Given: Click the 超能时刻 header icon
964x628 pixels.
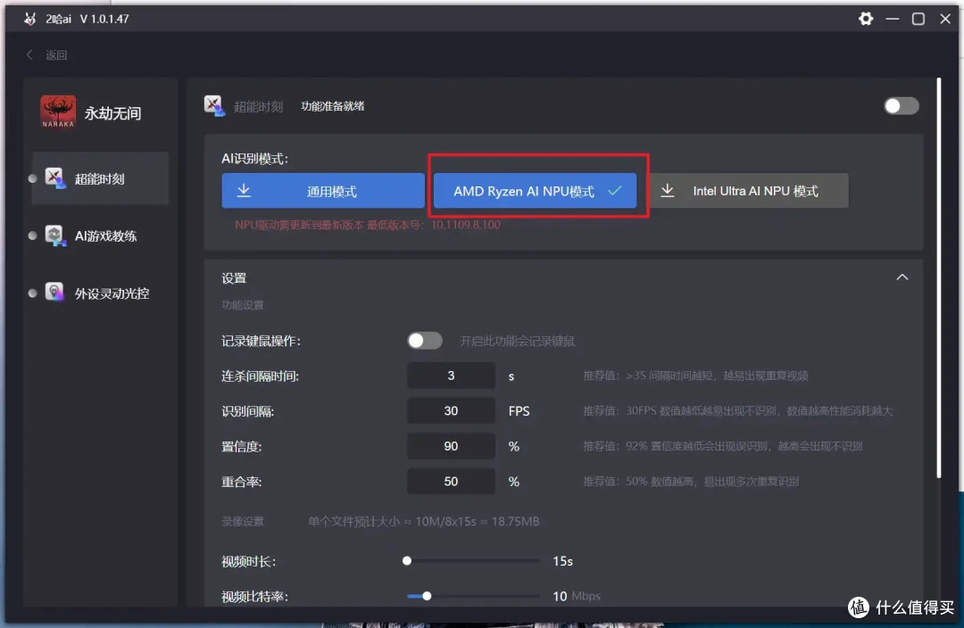Looking at the screenshot, I should coord(214,105).
